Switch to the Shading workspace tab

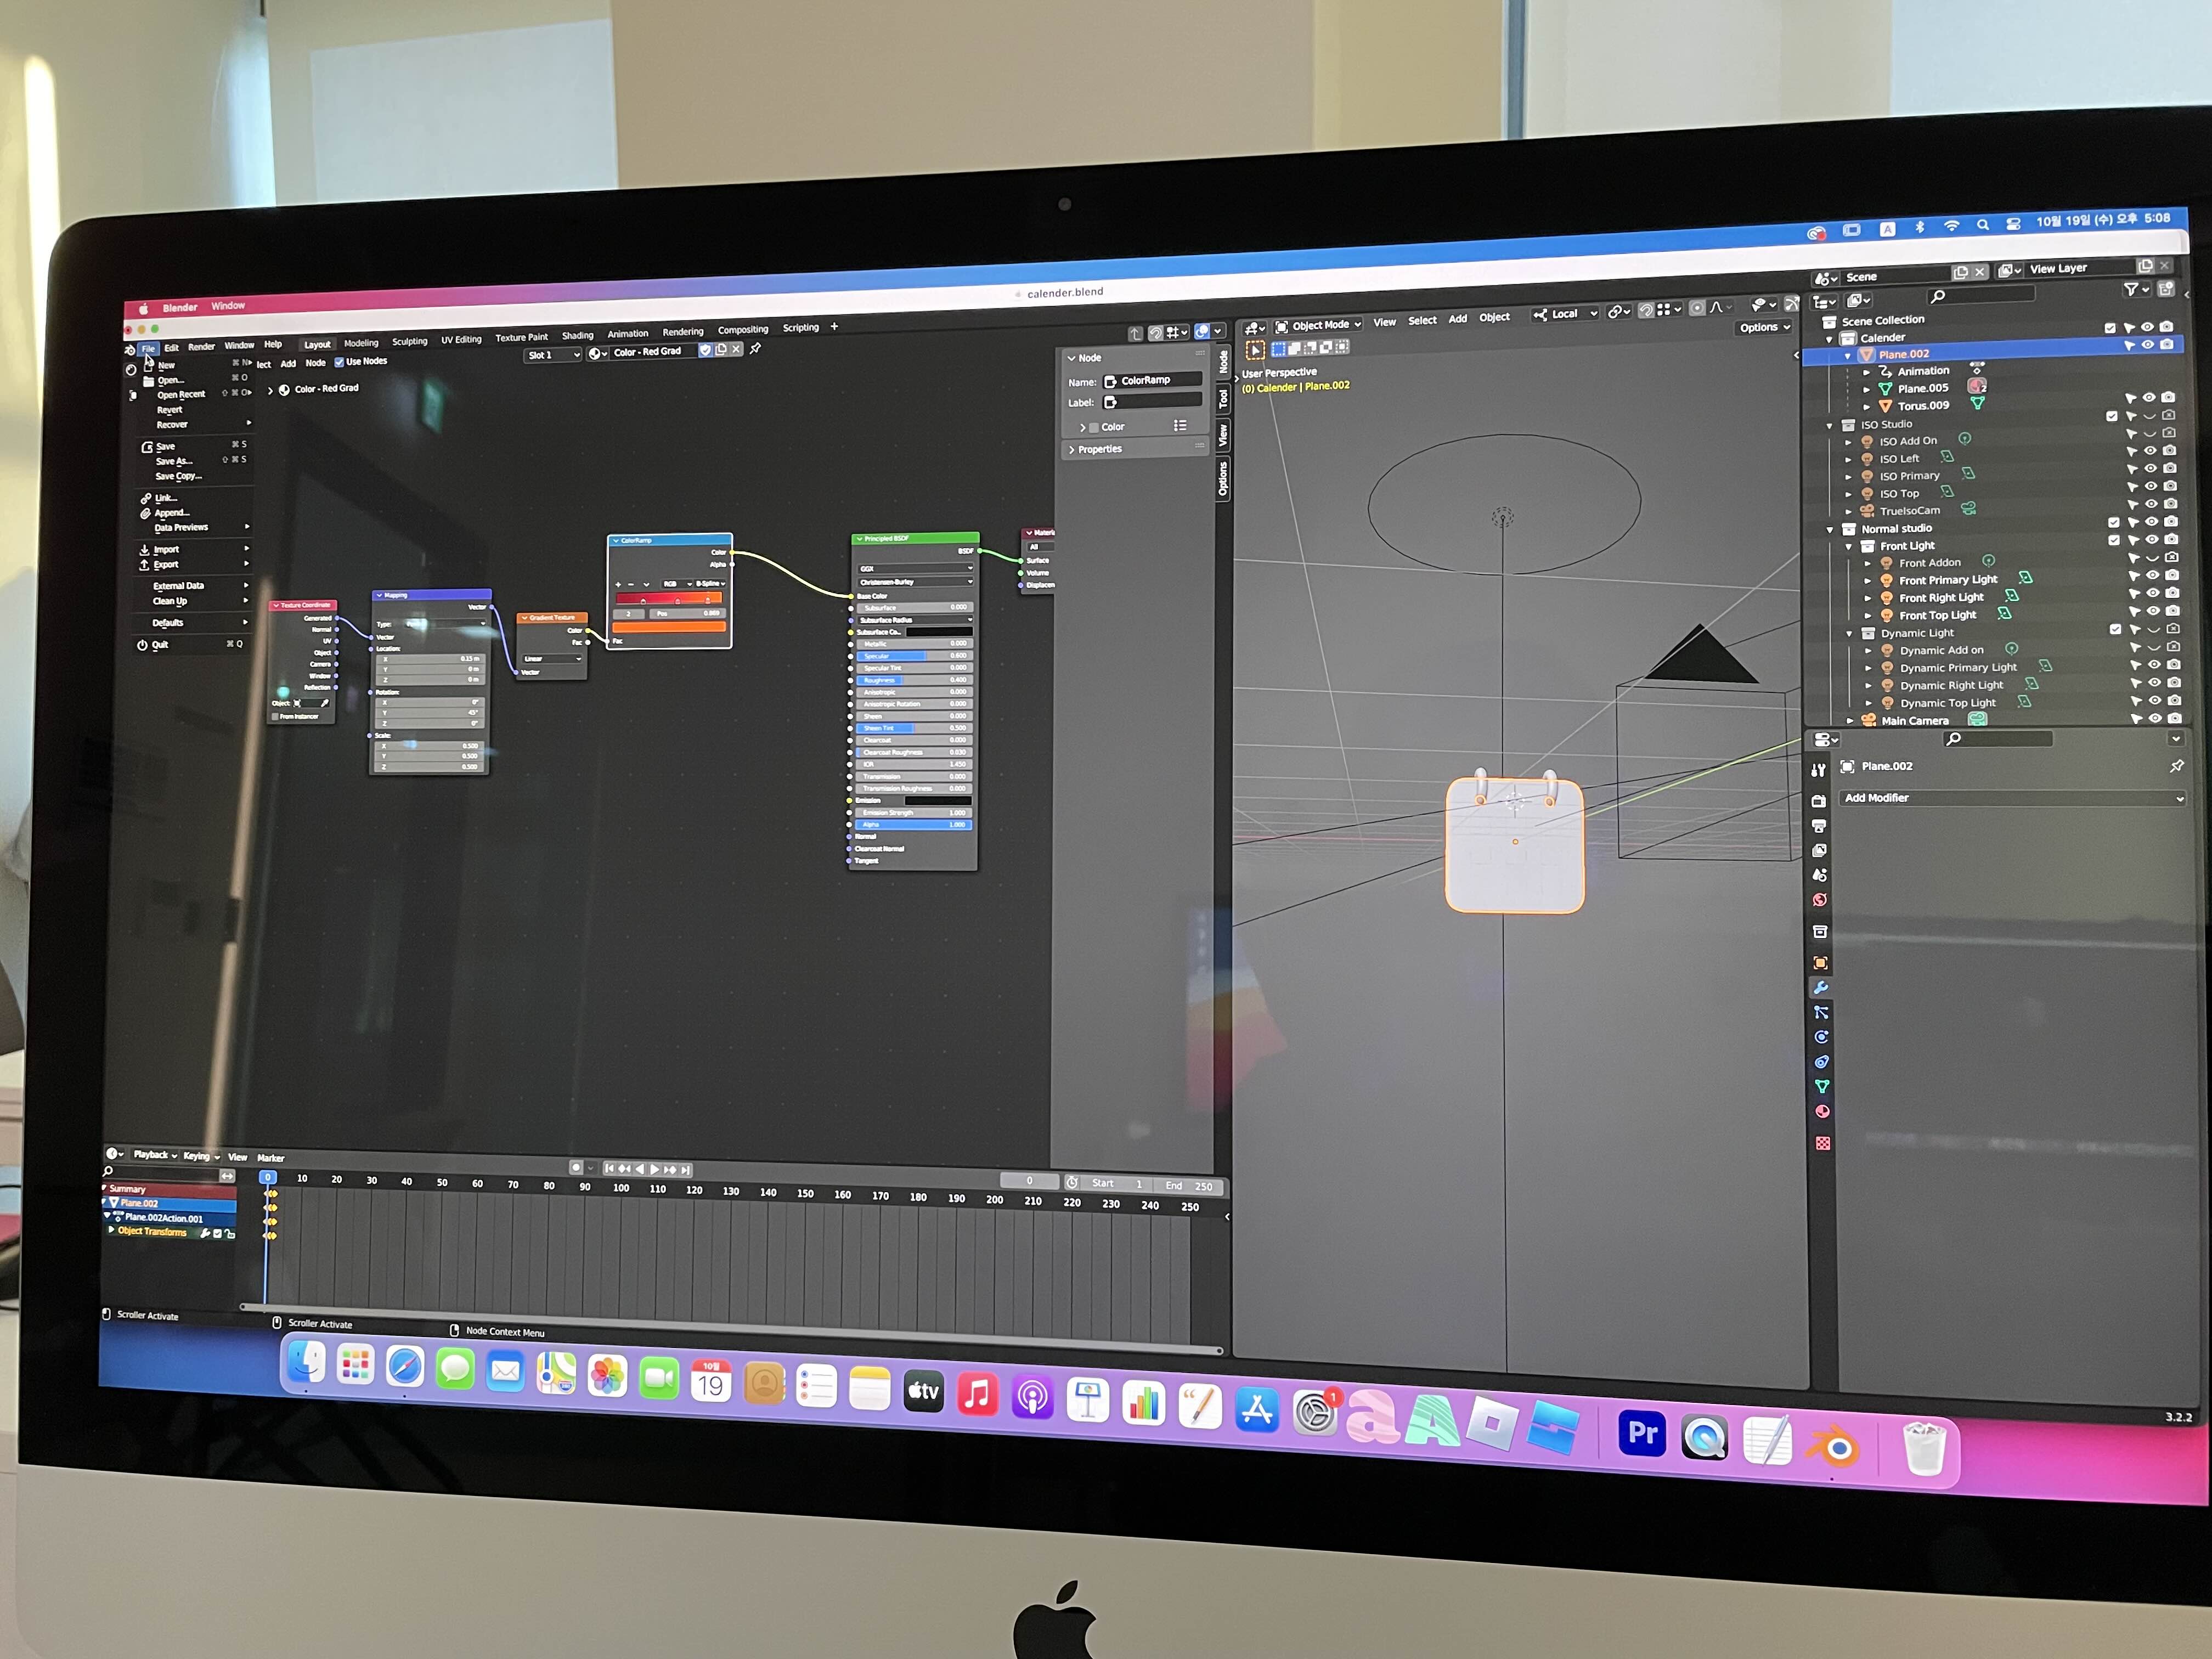click(x=577, y=335)
